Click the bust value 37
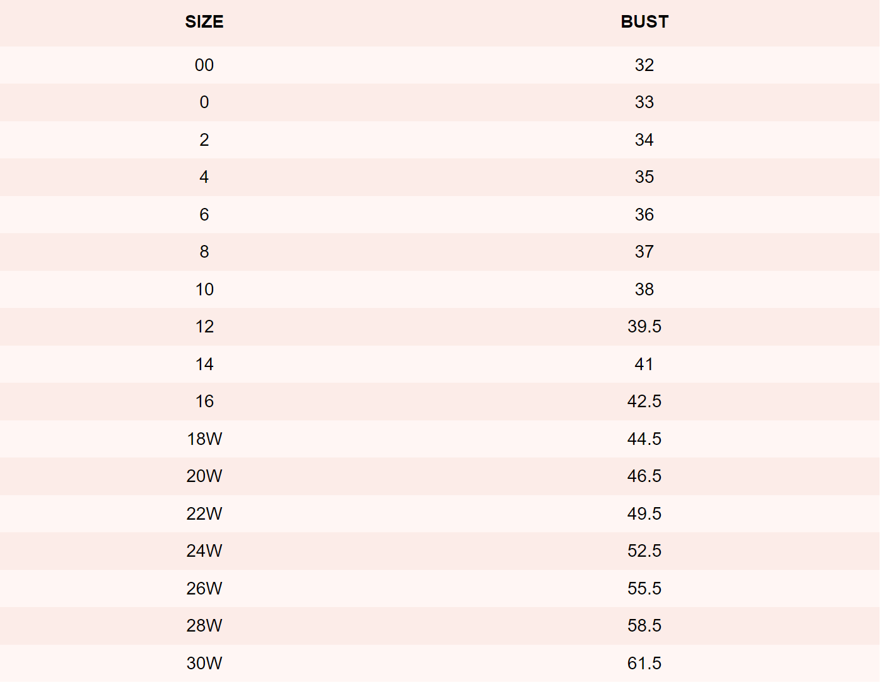 (644, 252)
